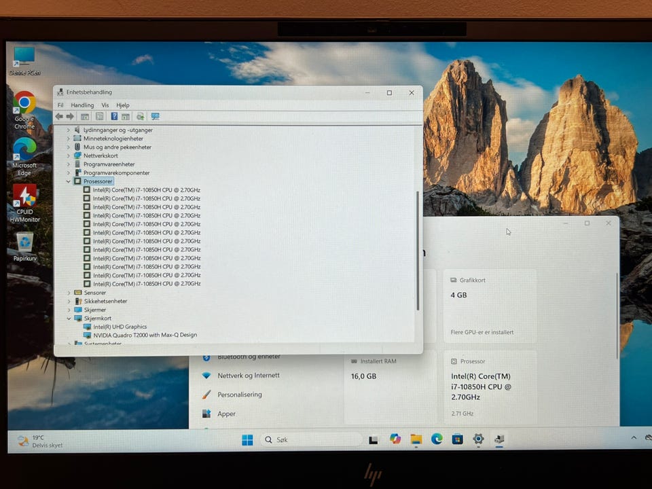
Task: Select the Prosessorer tree label
Action: pos(98,181)
